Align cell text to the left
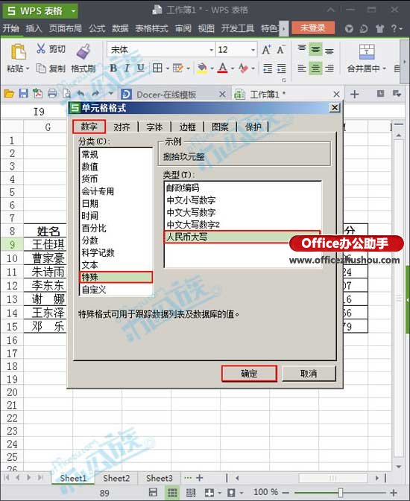 pos(301,68)
